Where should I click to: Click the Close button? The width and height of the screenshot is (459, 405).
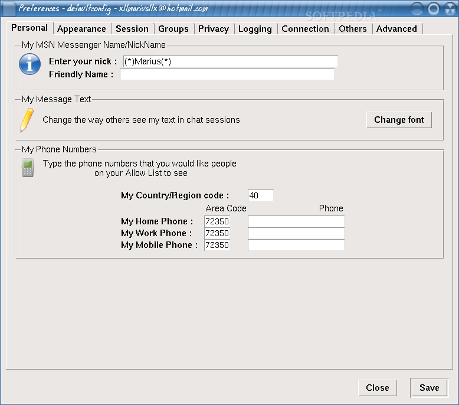pos(378,388)
